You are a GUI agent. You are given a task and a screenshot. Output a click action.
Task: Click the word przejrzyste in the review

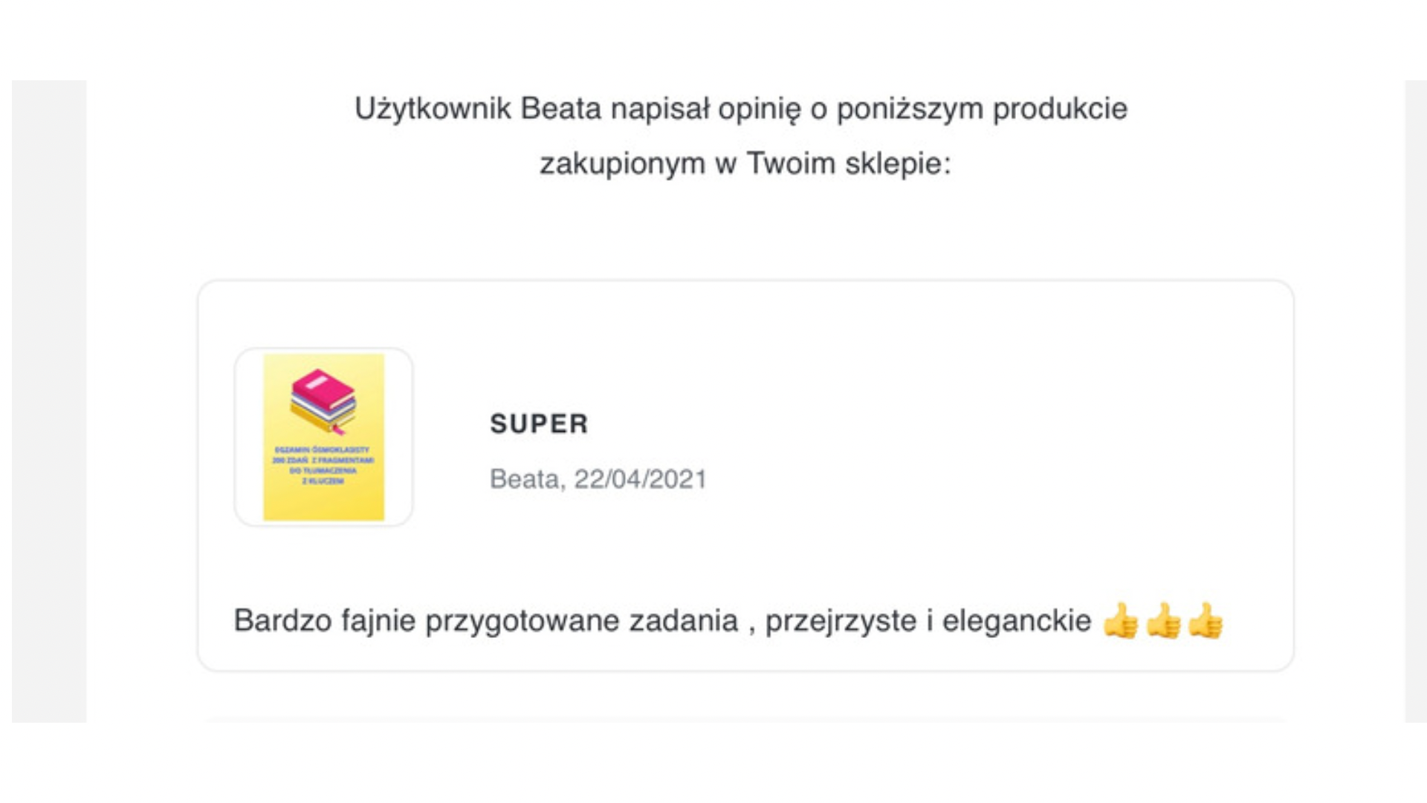coord(841,621)
